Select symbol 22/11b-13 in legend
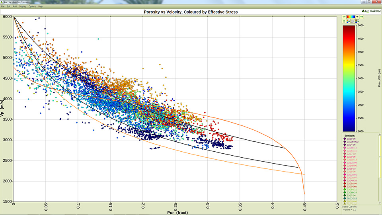382x215 pixels. [350, 160]
